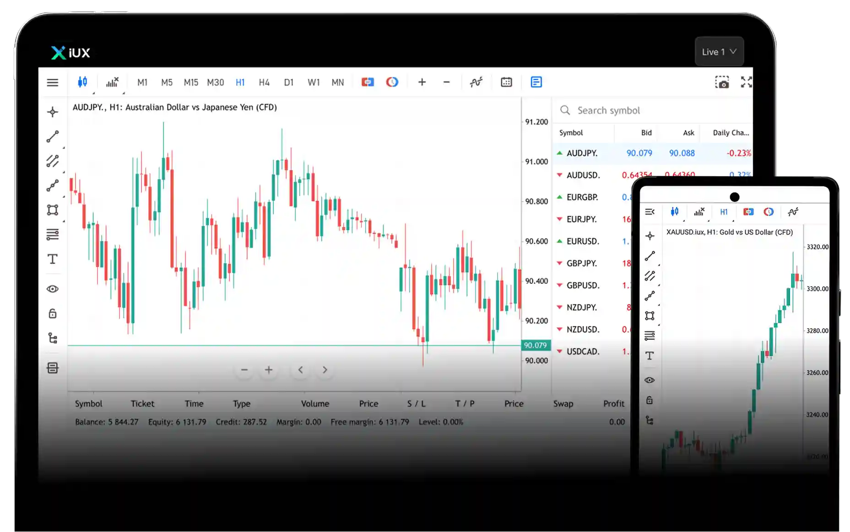Click Swap column header in trade table
Screen dimensions: 850x532
tap(563, 403)
